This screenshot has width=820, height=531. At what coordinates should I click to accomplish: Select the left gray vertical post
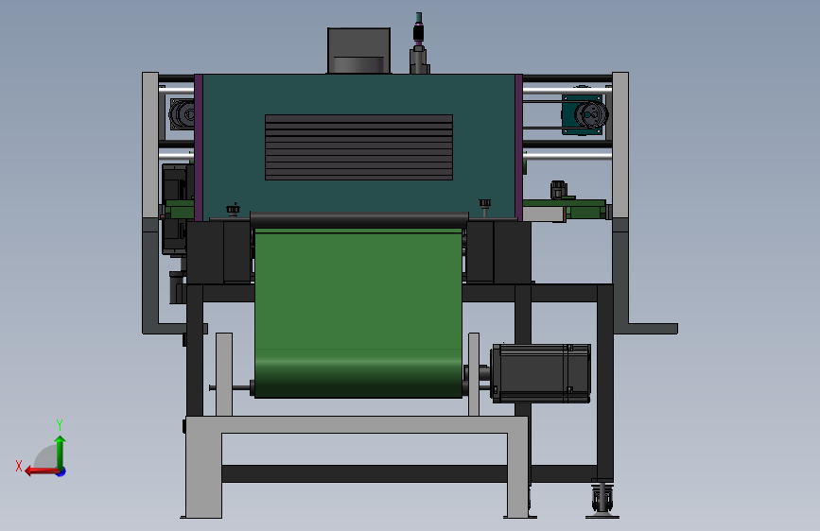tap(150, 146)
